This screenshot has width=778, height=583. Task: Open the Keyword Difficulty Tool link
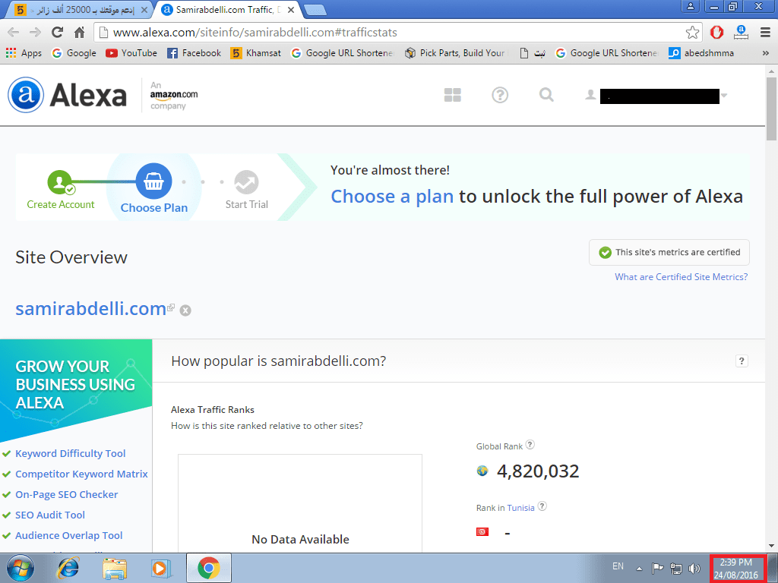click(x=70, y=454)
